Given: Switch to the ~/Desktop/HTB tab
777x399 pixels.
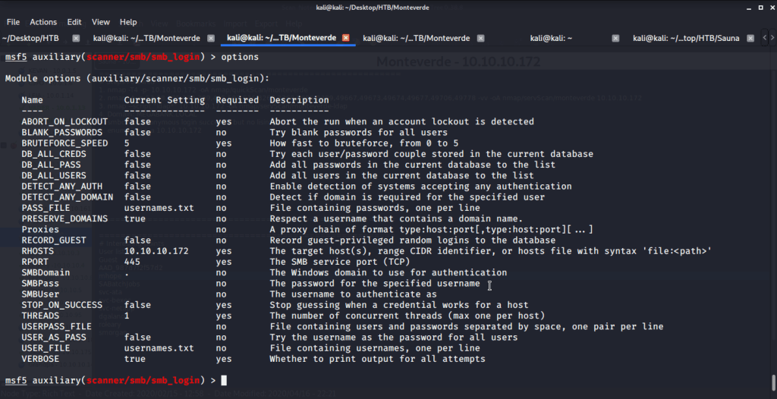Looking at the screenshot, I should 30,38.
